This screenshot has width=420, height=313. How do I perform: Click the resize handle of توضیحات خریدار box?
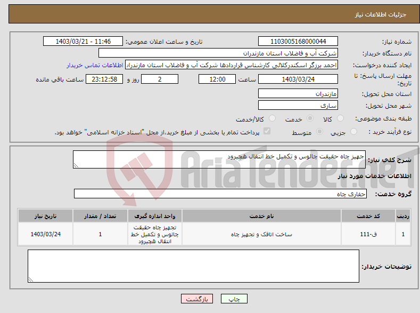point(30,279)
